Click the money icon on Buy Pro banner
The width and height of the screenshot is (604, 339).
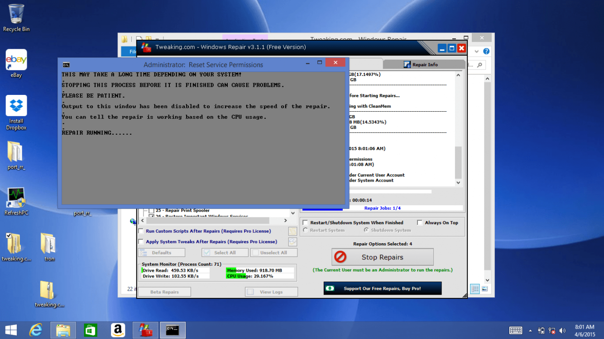tap(330, 288)
